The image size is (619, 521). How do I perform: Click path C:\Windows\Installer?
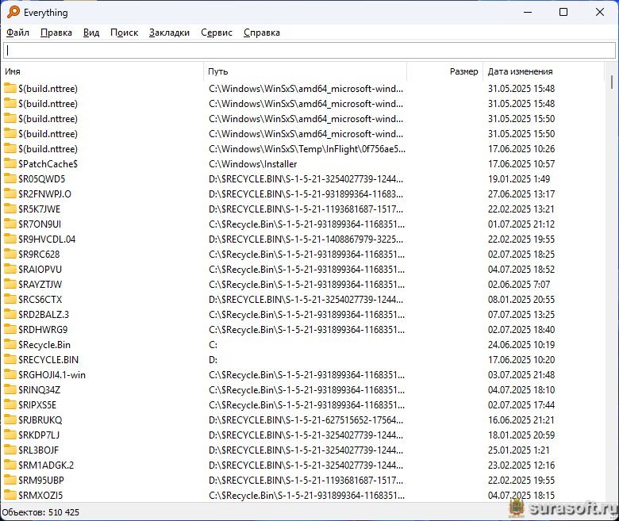click(252, 163)
